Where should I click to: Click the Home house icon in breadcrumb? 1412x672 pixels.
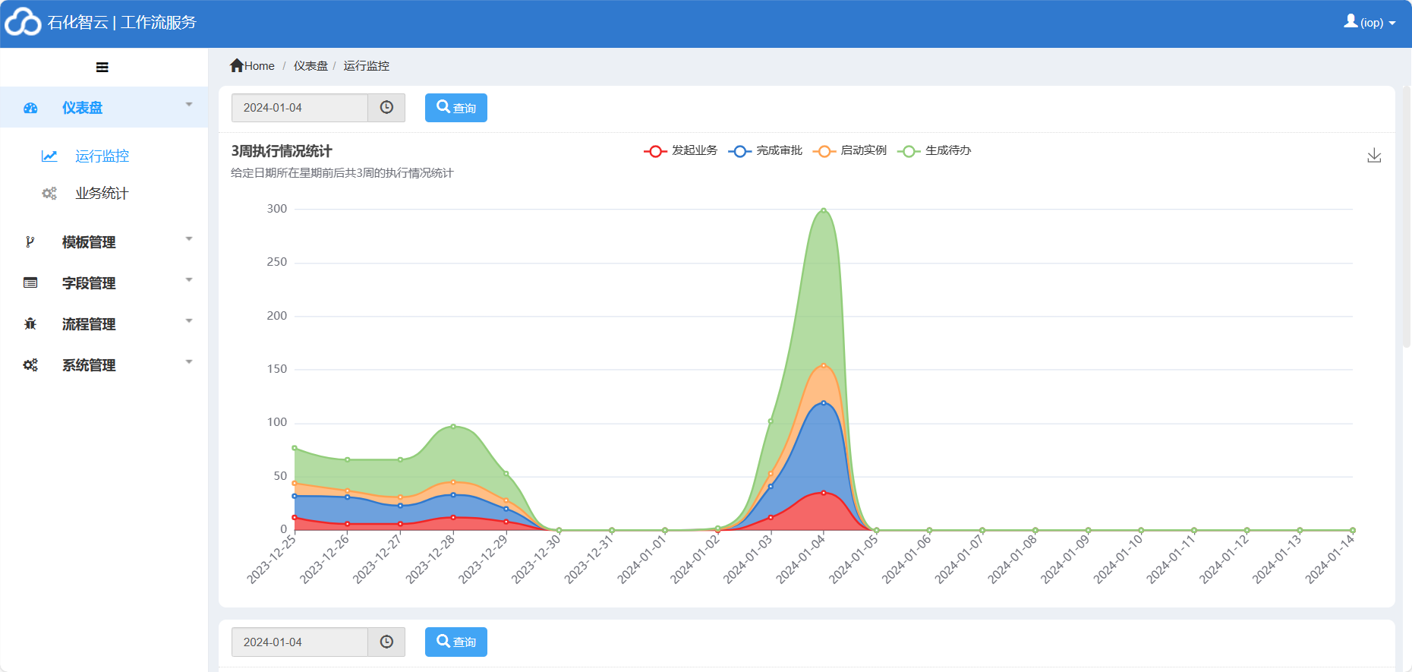click(x=237, y=65)
